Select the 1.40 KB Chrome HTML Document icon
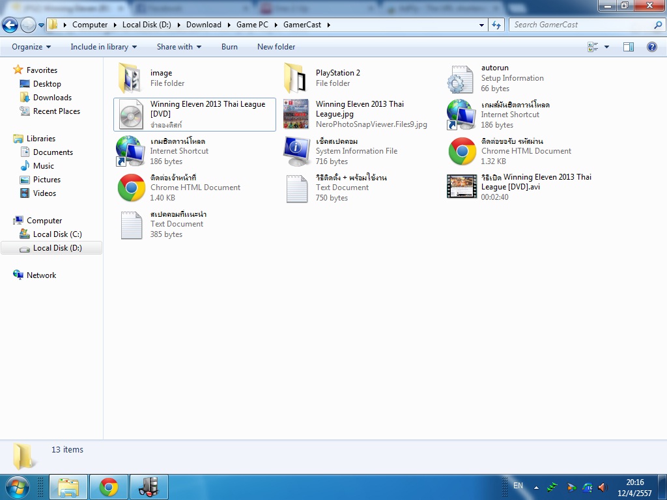This screenshot has width=667, height=500. pos(131,187)
